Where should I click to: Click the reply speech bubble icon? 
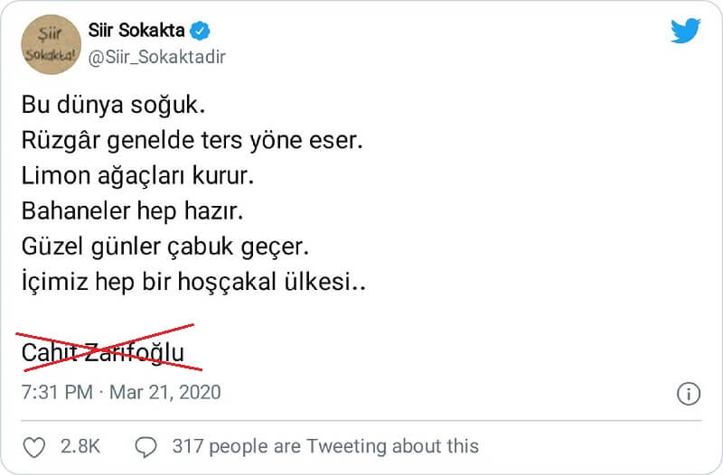point(145,446)
